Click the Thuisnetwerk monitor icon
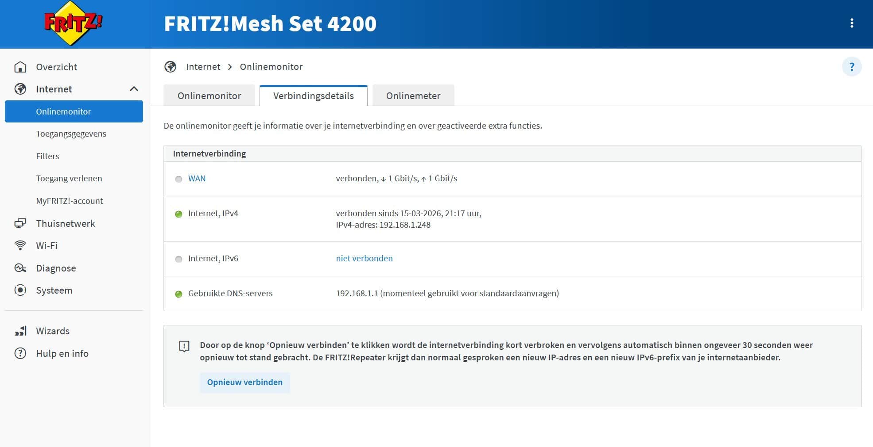 click(20, 223)
